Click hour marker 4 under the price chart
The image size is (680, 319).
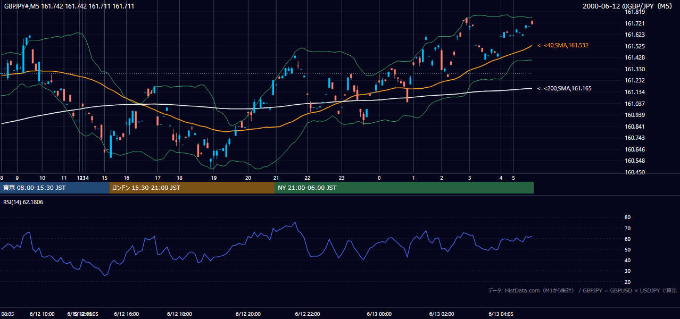pyautogui.click(x=501, y=178)
